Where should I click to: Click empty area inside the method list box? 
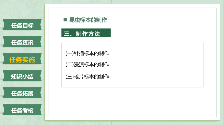156,65
